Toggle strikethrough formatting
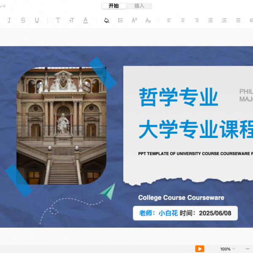The height and width of the screenshot is (253, 253). (23, 20)
